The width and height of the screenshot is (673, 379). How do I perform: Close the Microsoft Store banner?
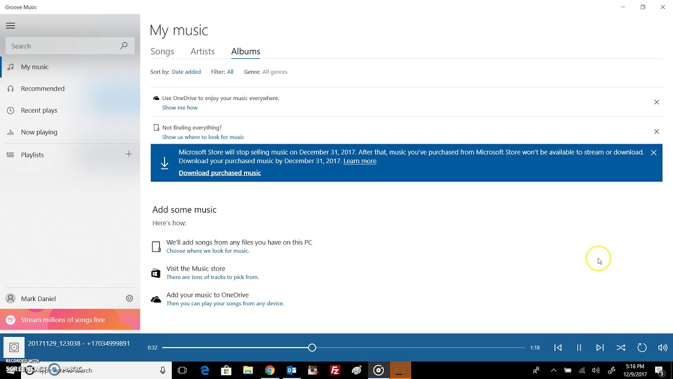654,153
